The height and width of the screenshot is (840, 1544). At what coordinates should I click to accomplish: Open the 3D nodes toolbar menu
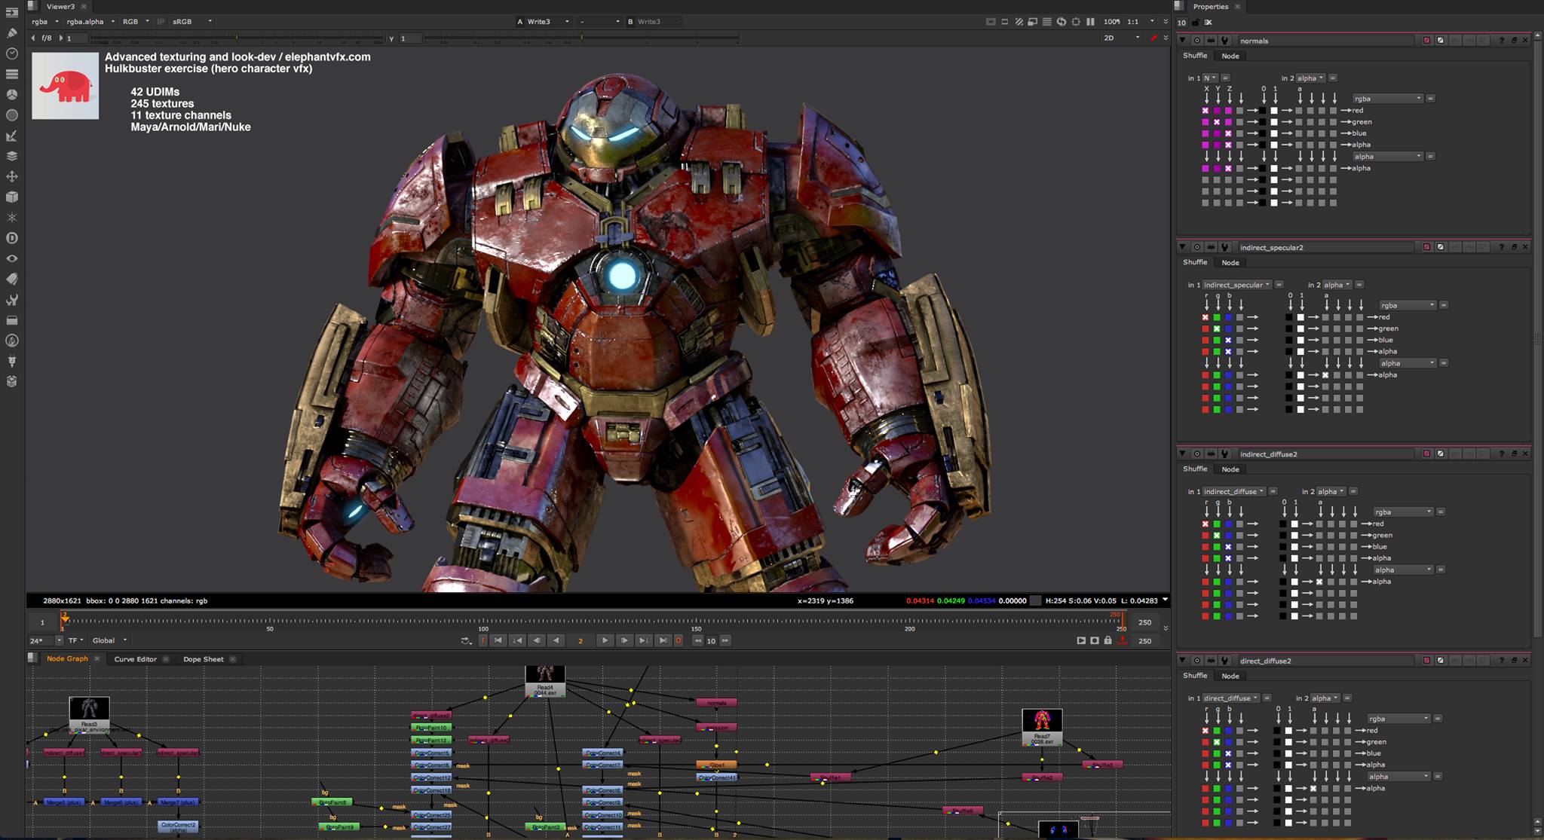click(x=11, y=197)
